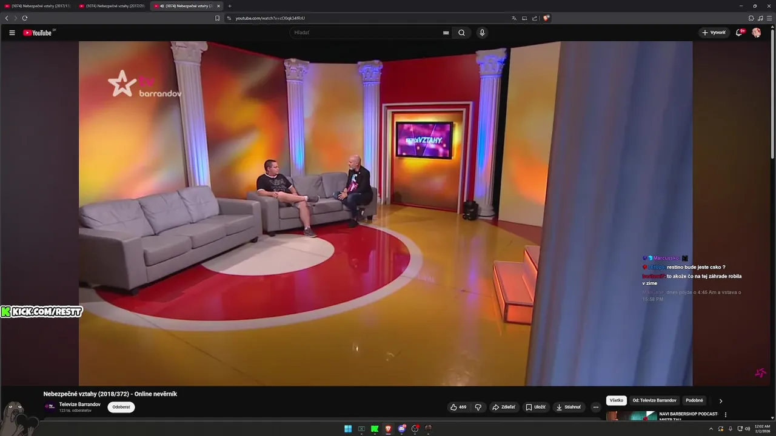Open Televize Barrandov channel avatar

(x=50, y=407)
